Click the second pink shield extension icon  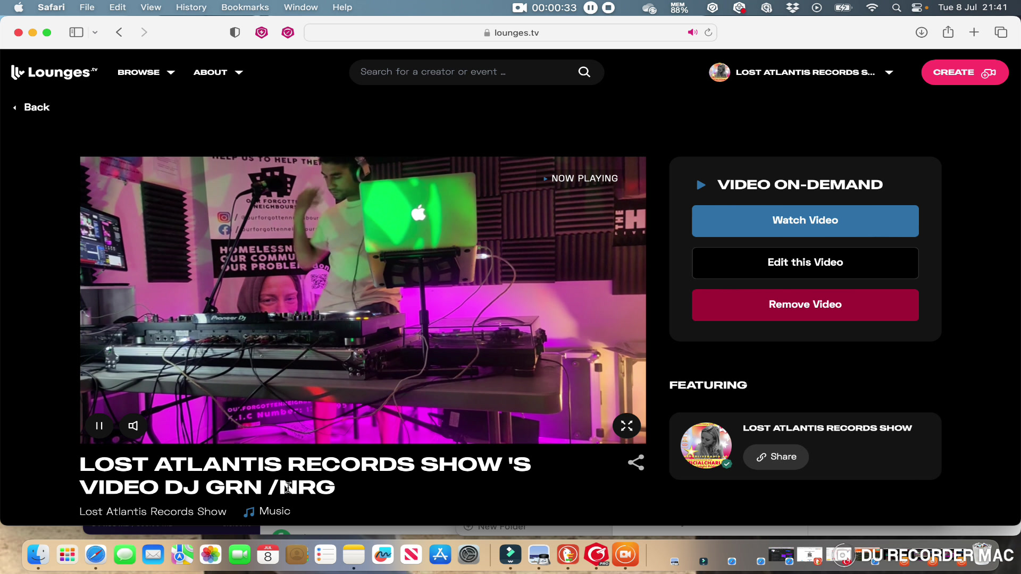click(x=288, y=32)
